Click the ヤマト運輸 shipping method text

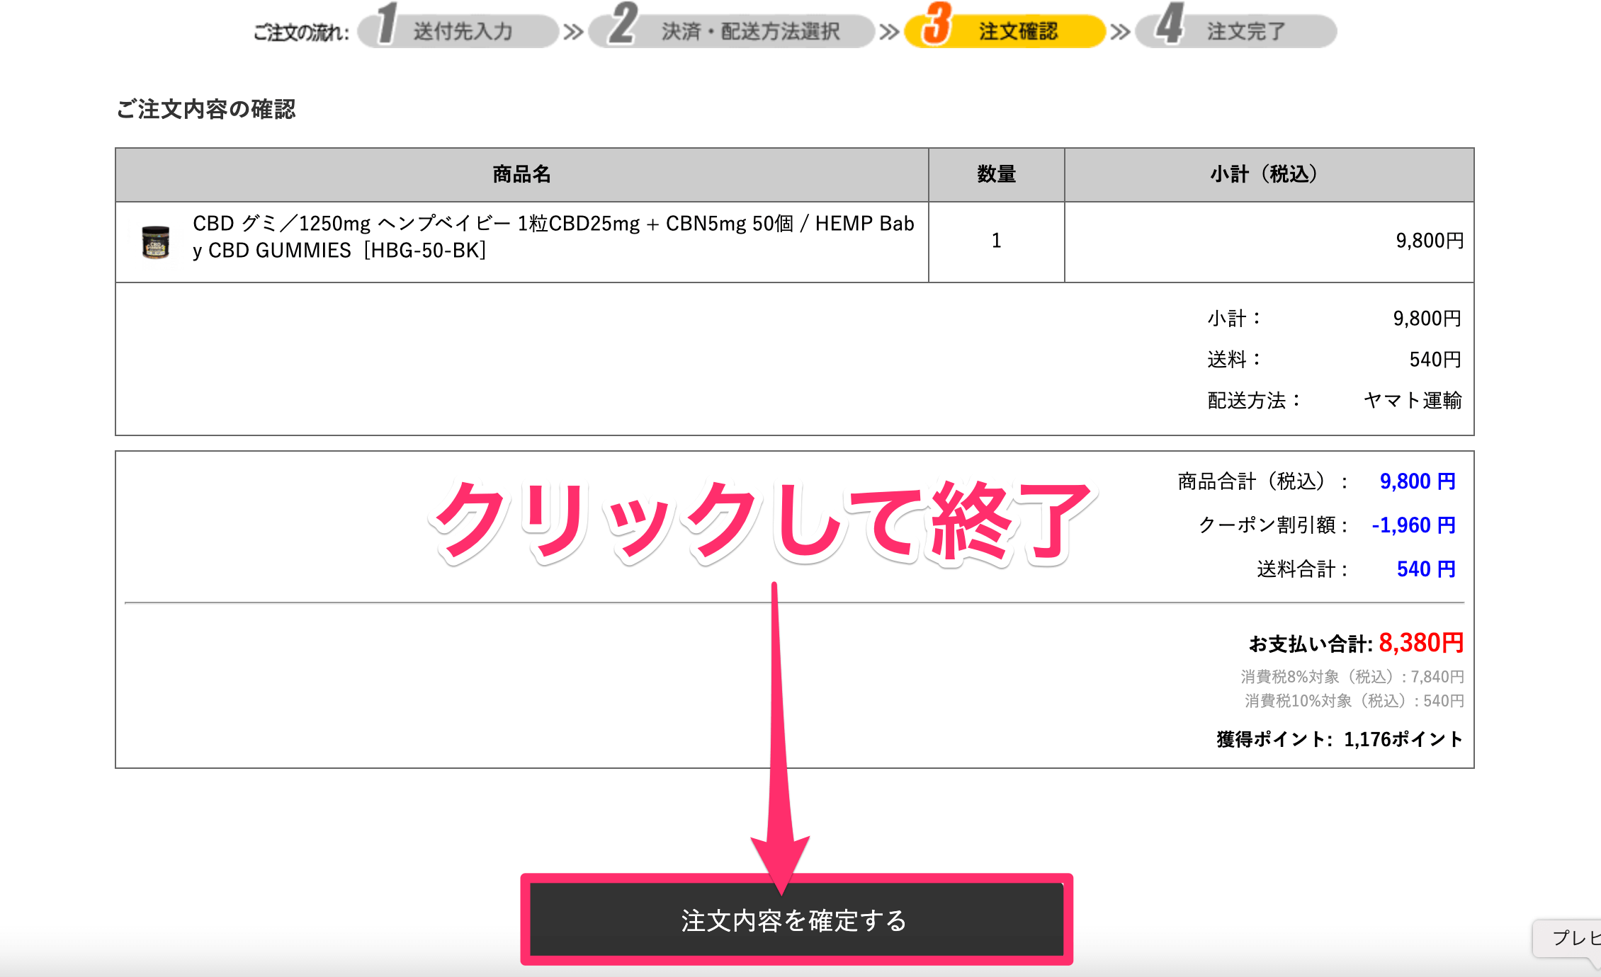point(1413,401)
